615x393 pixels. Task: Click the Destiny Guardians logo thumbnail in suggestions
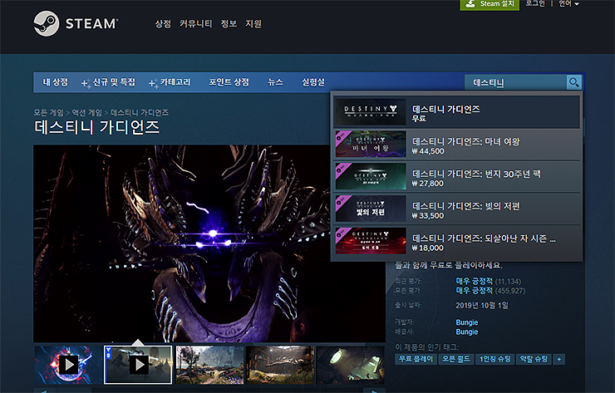pos(371,112)
